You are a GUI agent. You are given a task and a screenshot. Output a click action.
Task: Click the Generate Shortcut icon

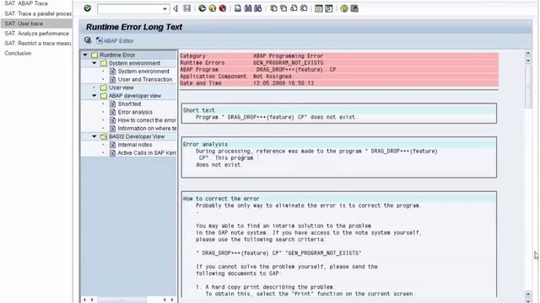(x=329, y=8)
